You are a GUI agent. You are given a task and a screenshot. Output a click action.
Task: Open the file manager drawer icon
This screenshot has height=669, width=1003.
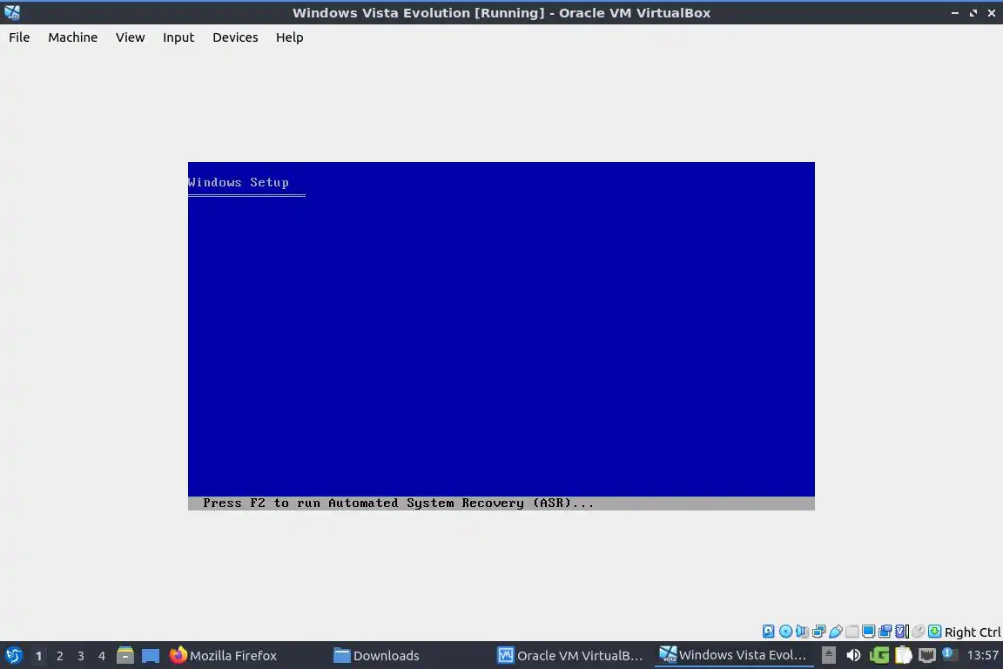pyautogui.click(x=125, y=656)
